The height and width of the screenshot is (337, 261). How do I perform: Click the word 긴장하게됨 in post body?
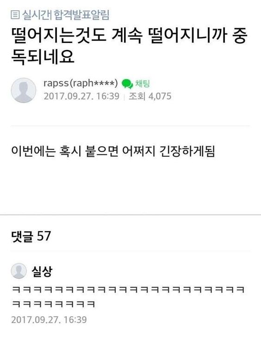point(187,152)
